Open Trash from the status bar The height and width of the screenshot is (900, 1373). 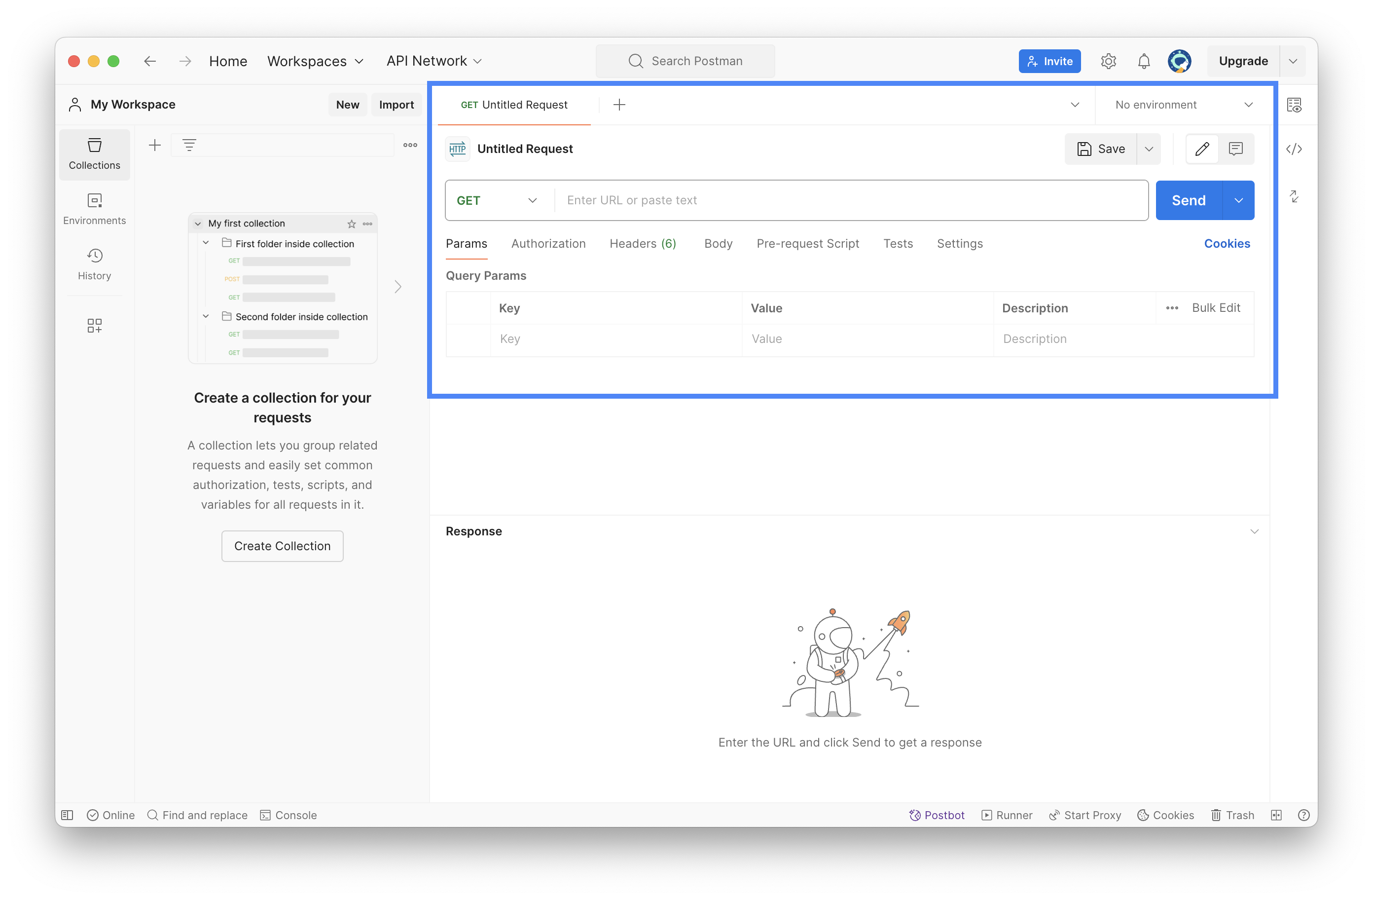(x=1232, y=815)
